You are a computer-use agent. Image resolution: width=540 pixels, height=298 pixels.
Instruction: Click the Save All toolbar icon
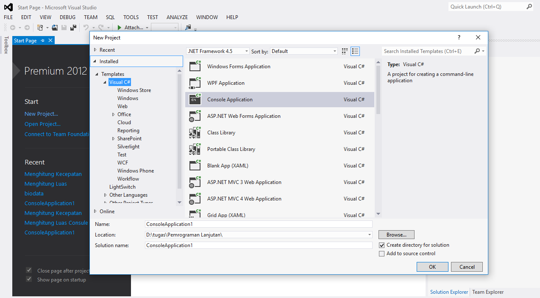coord(73,28)
